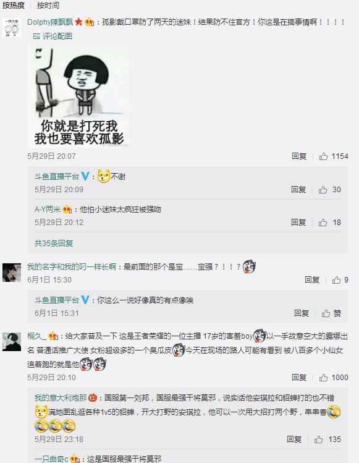This screenshot has height=463, width=359.
Task: Like 桐久_'s comment with 1000 likes
Action: pyautogui.click(x=323, y=378)
